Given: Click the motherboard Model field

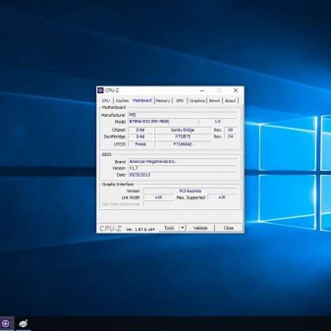Looking at the screenshot, I should click(163, 121).
